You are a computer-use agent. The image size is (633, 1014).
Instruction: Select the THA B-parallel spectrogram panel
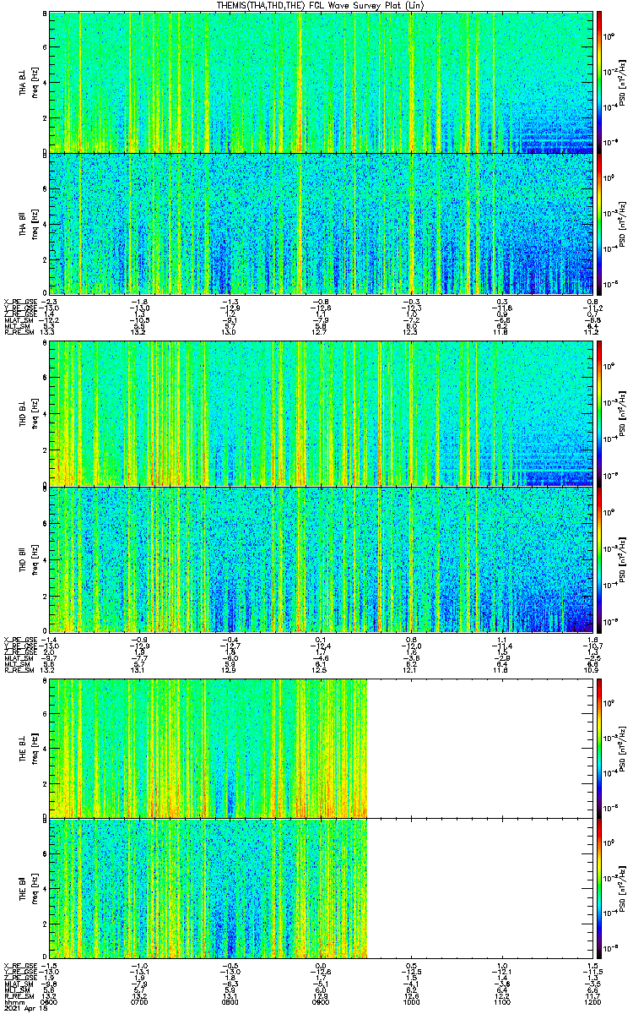coord(321,223)
